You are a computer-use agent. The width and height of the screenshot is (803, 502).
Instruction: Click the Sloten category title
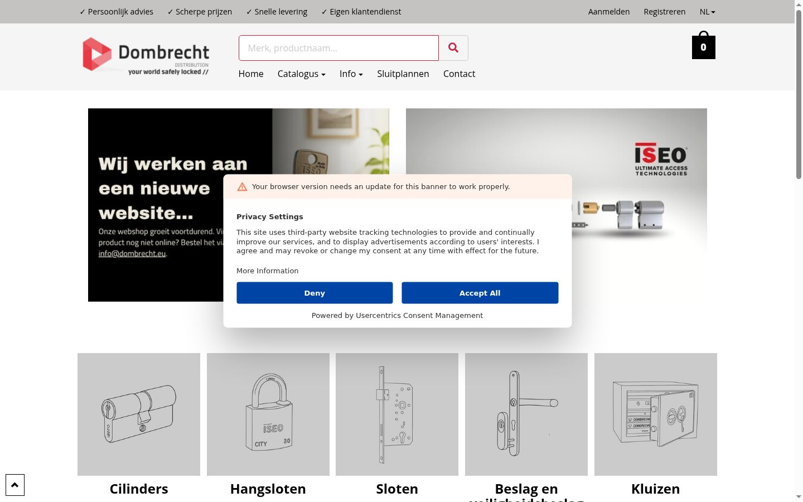397,489
